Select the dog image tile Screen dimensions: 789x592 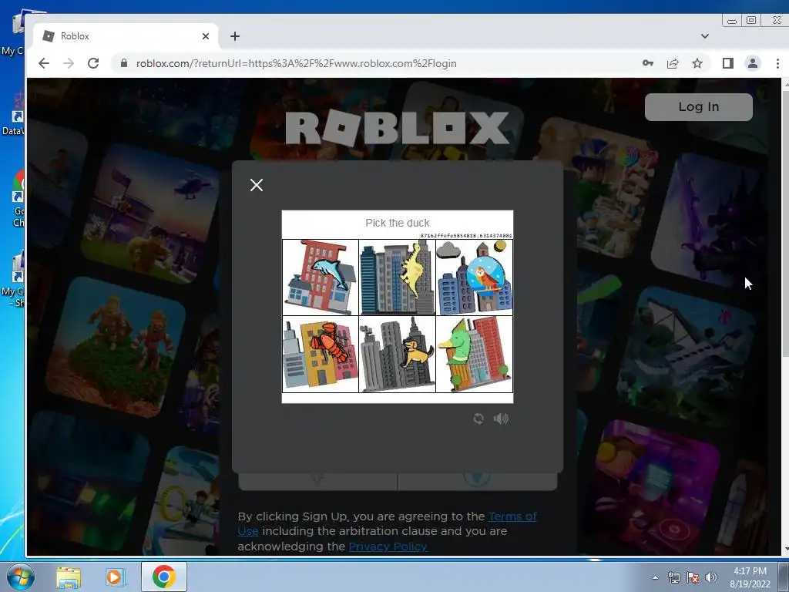tap(397, 355)
